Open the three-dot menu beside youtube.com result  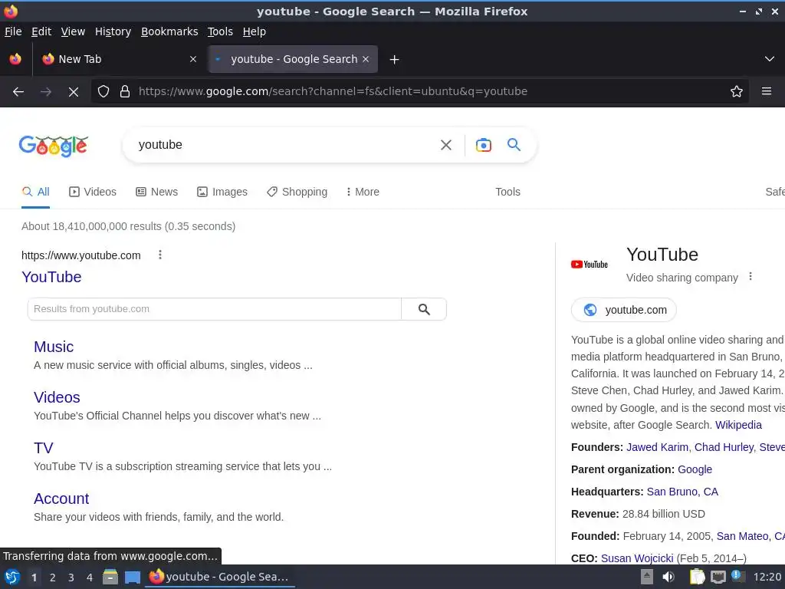click(x=160, y=255)
